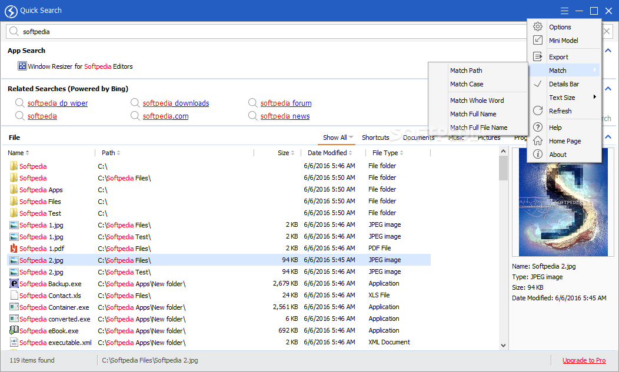Click the scroll up arrow of file list

click(503, 151)
